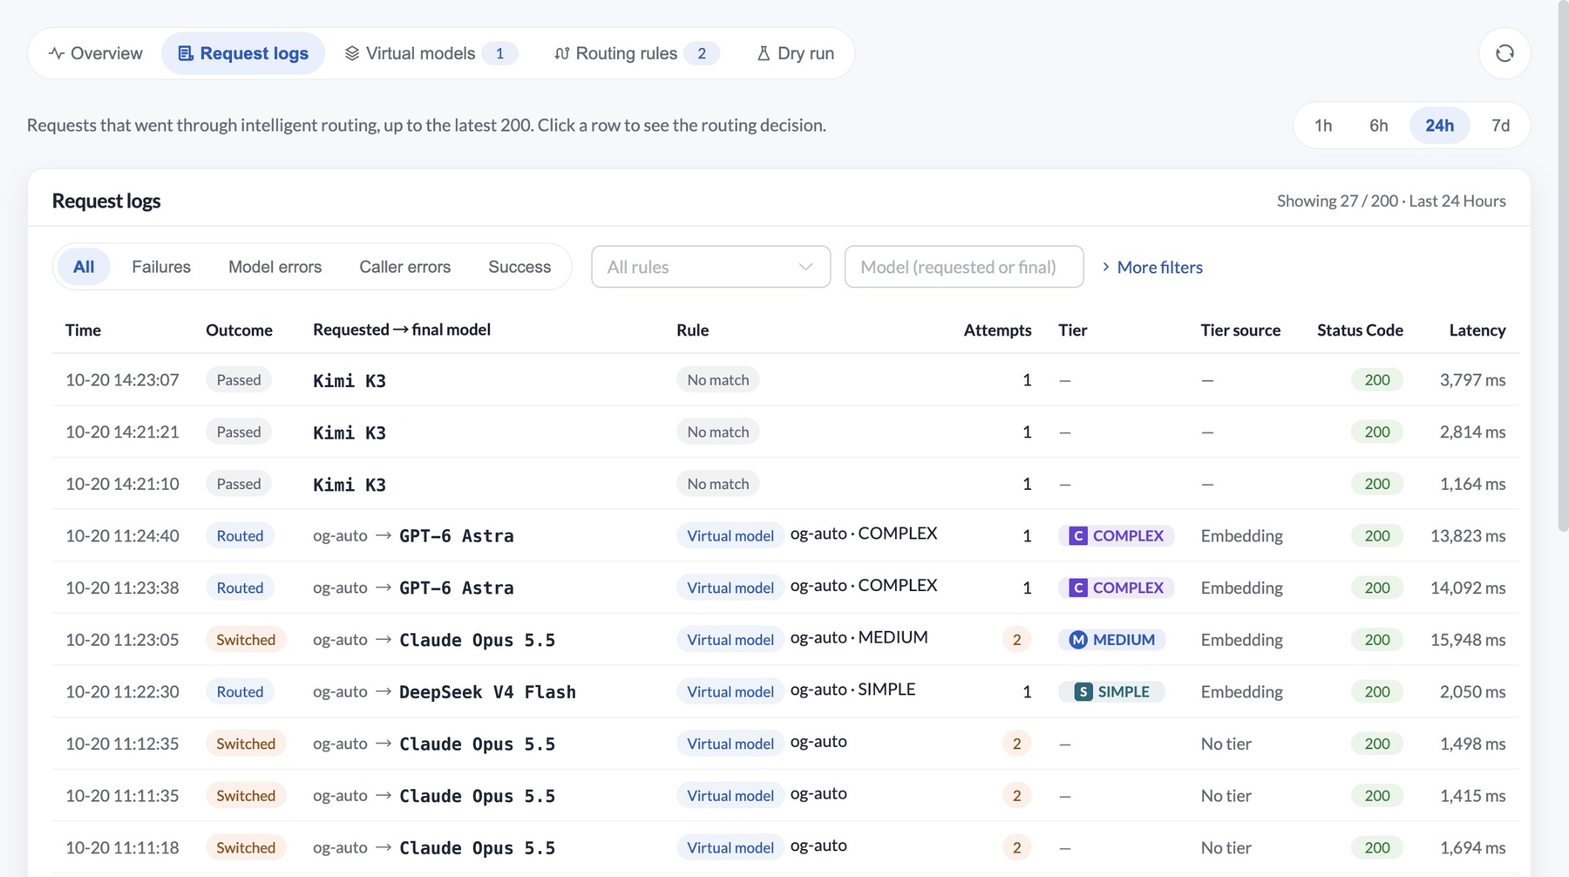Select the 7d time range
This screenshot has height=877, width=1569.
pyautogui.click(x=1500, y=126)
